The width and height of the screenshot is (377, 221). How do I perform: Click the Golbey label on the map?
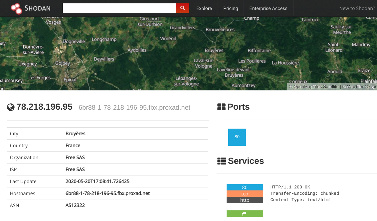[63, 63]
